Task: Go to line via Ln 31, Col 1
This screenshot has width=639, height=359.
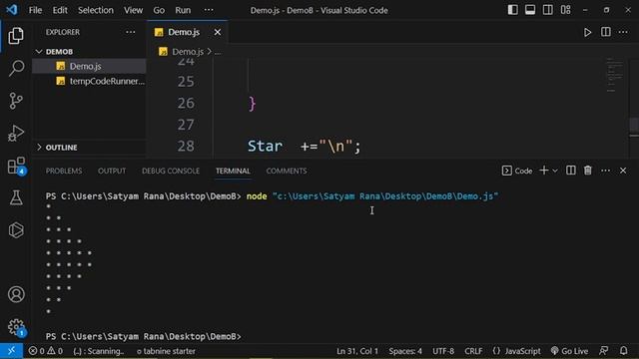Action: [357, 351]
